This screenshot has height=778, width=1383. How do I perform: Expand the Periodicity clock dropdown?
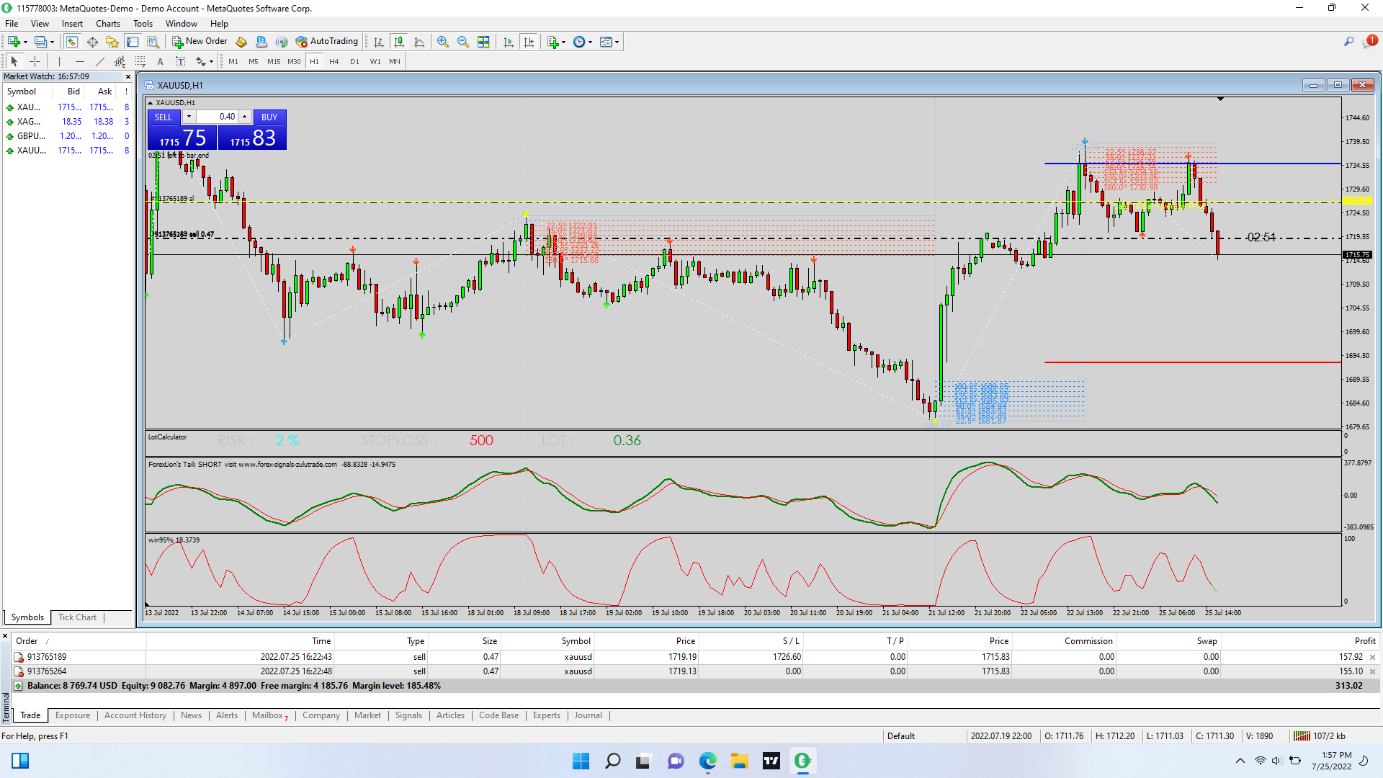pyautogui.click(x=591, y=42)
